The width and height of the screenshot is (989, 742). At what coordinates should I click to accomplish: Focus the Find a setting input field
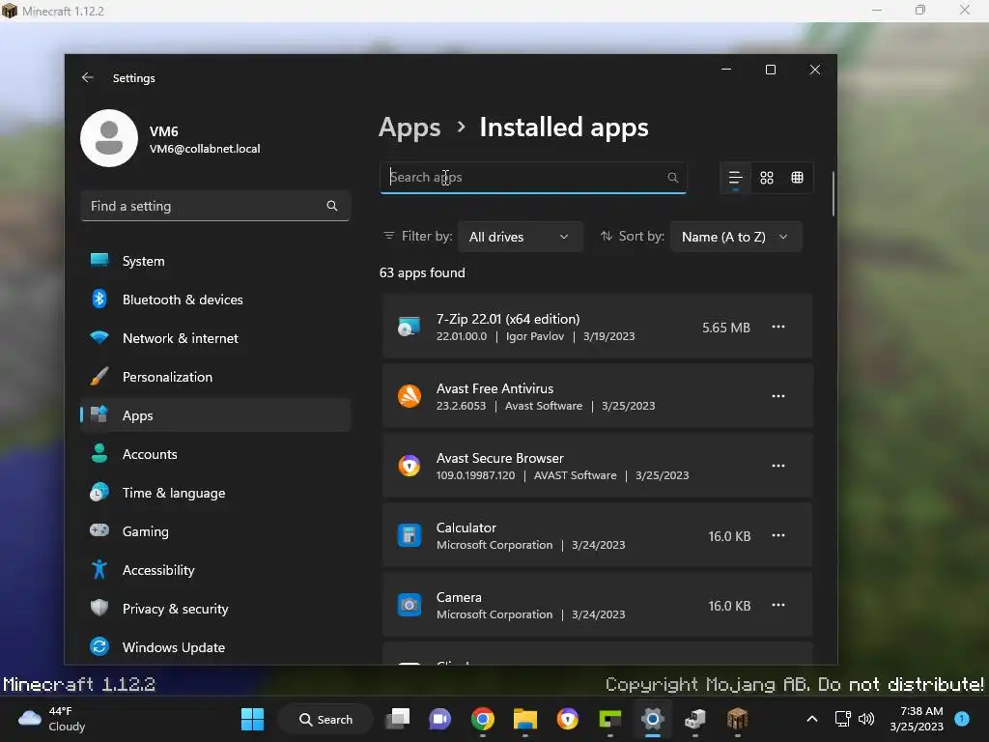(x=215, y=206)
